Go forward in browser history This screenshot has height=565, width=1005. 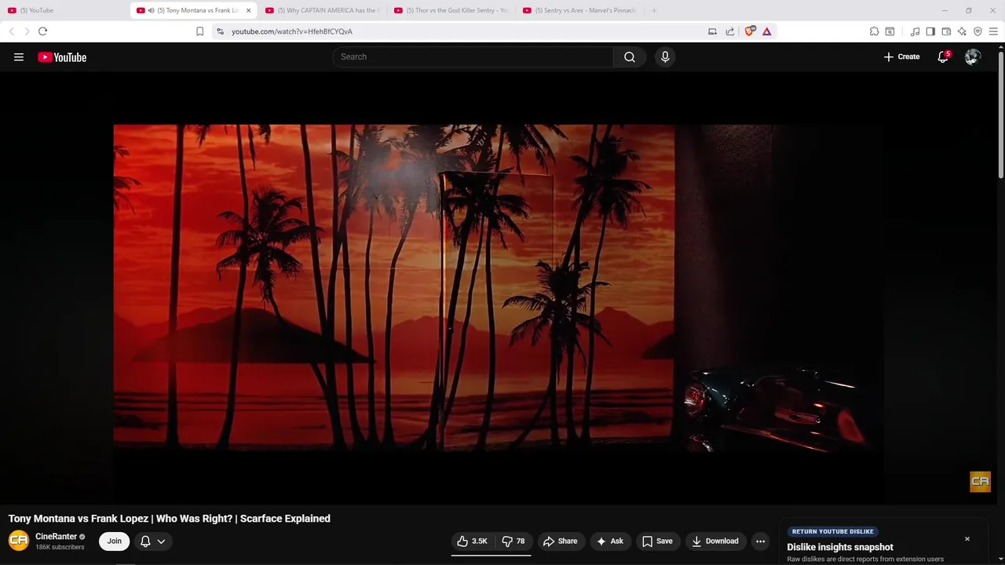pyautogui.click(x=27, y=31)
